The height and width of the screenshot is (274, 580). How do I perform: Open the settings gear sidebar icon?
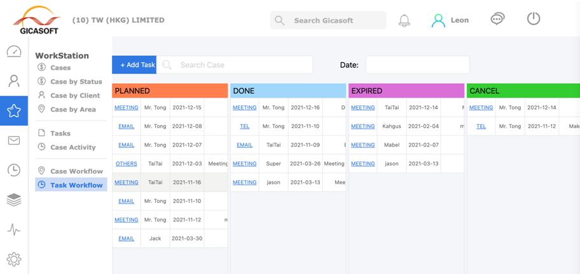(14, 259)
